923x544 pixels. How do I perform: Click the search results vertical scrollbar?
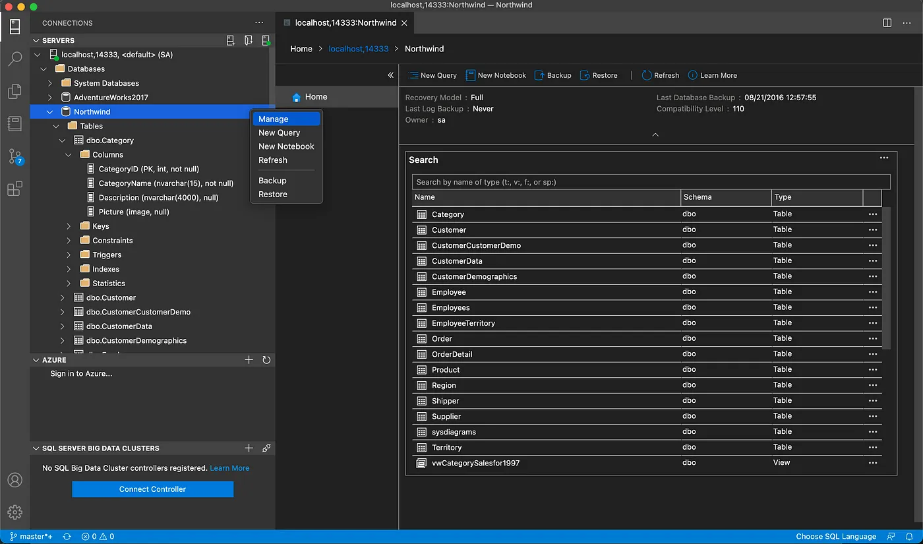[887, 277]
